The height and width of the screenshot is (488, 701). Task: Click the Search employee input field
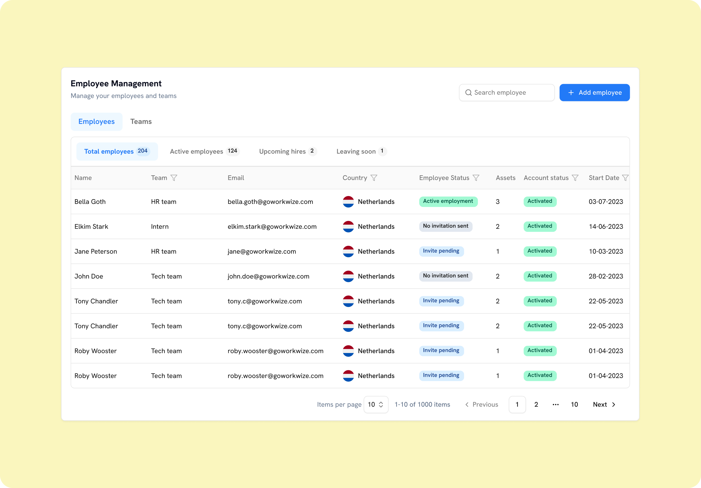click(x=507, y=92)
